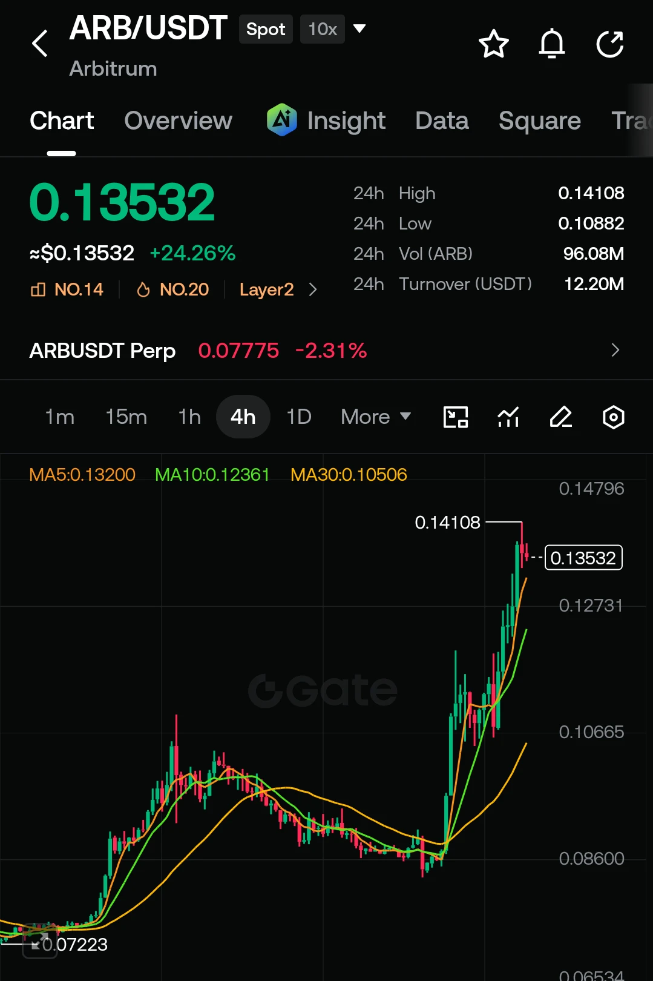Open the Square tab

(539, 121)
